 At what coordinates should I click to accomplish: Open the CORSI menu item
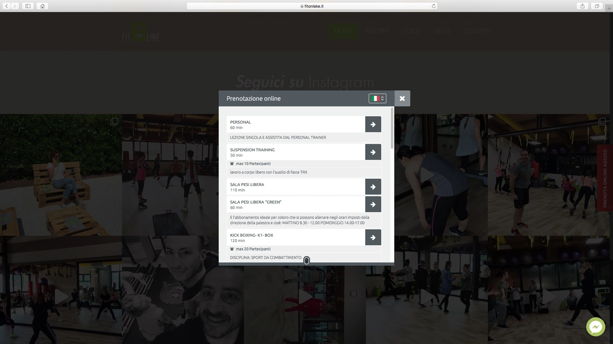pos(411,31)
